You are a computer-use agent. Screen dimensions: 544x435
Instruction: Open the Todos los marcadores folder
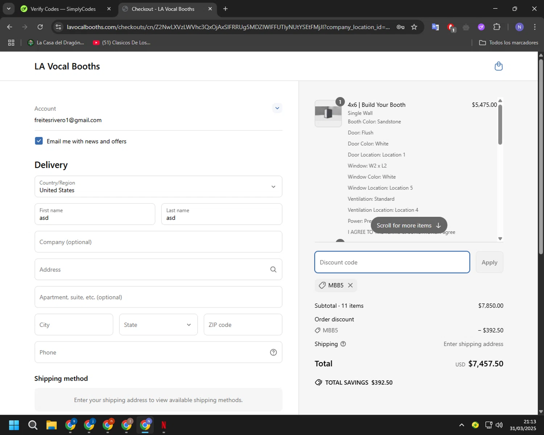coord(508,43)
